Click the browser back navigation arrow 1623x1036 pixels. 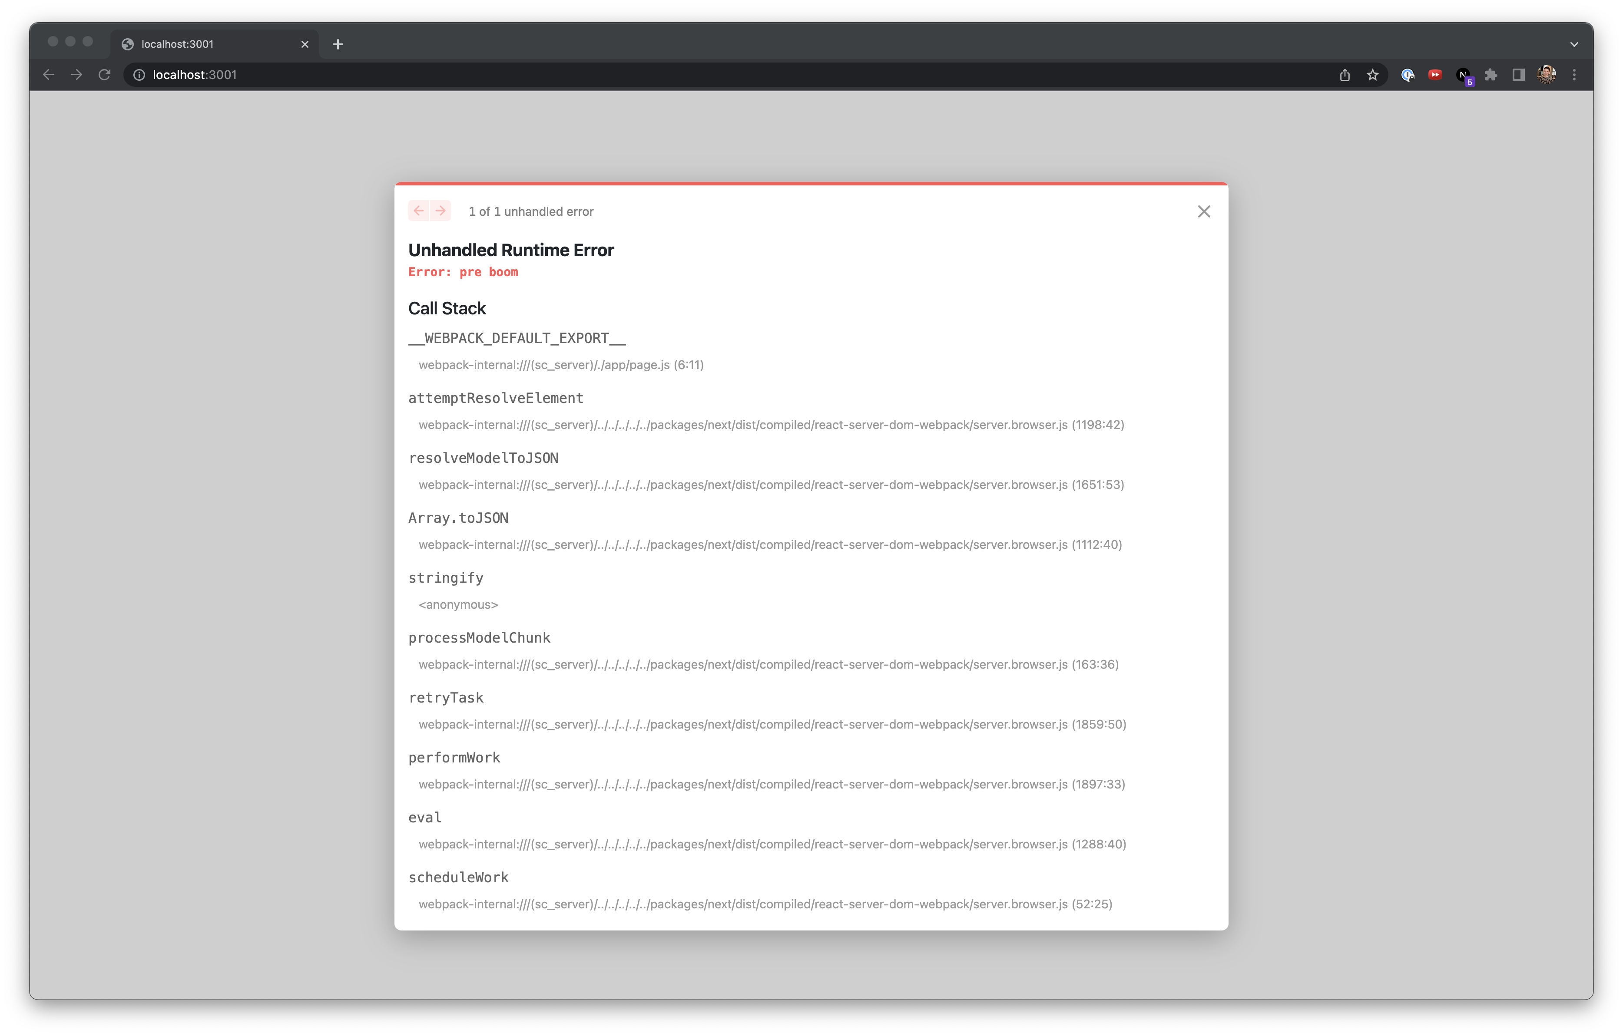coord(48,75)
